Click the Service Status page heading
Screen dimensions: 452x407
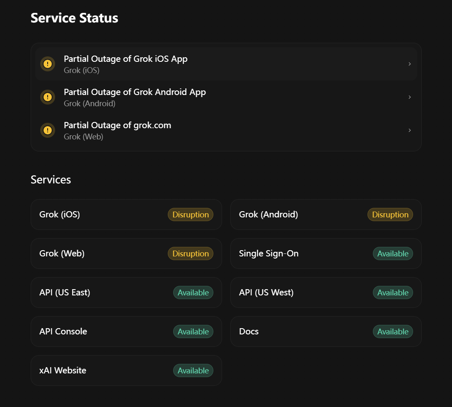75,18
